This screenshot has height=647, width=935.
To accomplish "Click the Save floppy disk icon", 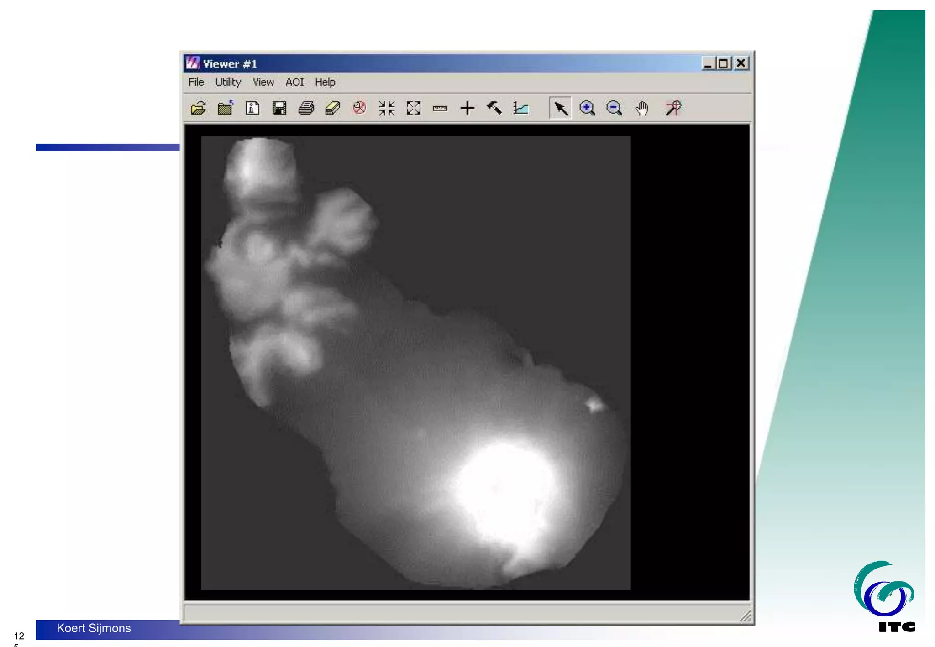I will 279,109.
